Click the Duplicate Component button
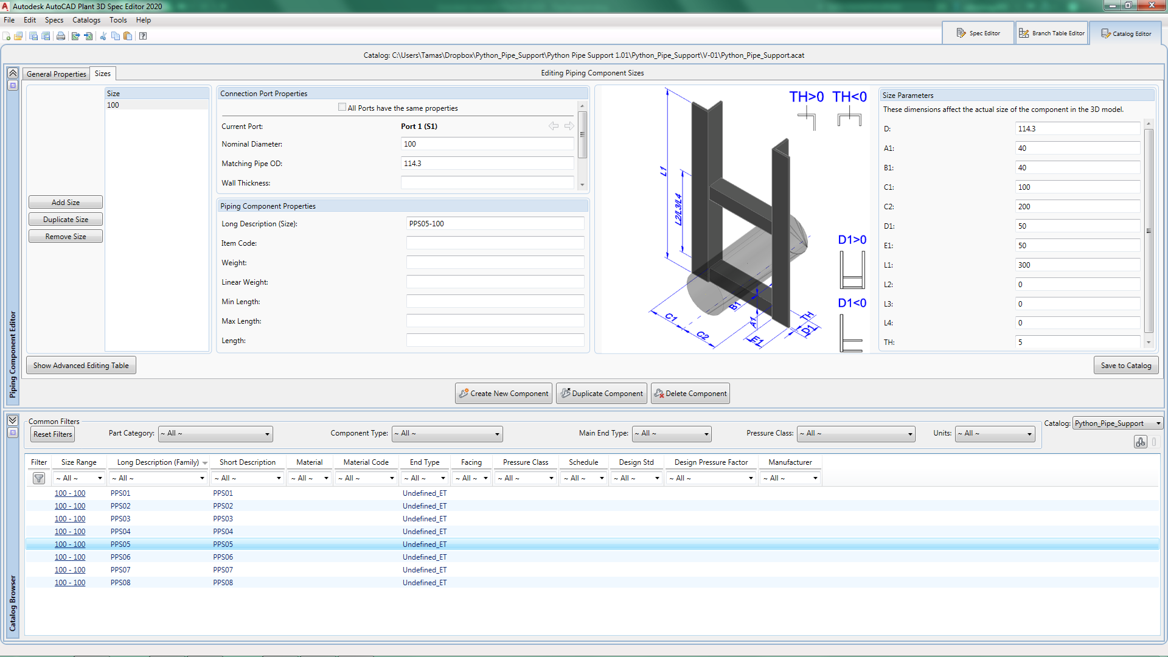Viewport: 1168px width, 657px height. pos(602,394)
